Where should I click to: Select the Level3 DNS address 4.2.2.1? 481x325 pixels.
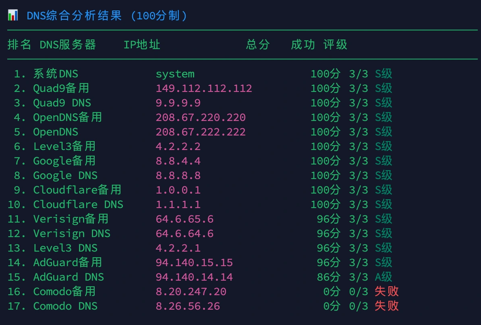coord(178,248)
